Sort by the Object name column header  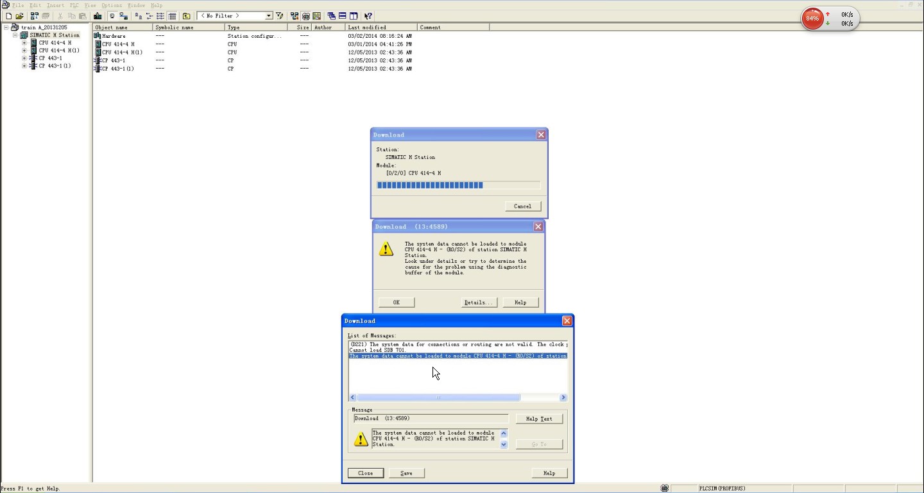123,28
